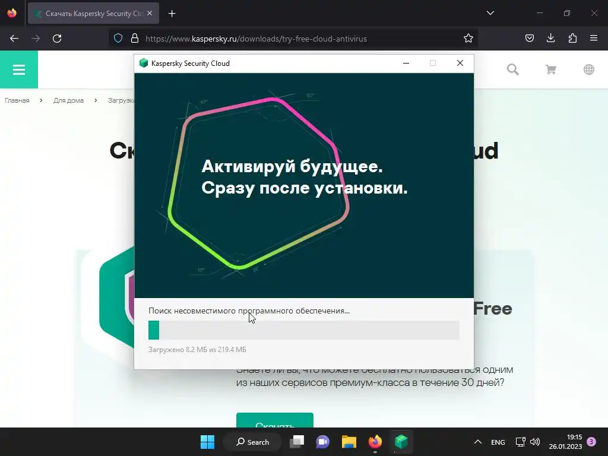Click the network status tray icon

pyautogui.click(x=520, y=442)
